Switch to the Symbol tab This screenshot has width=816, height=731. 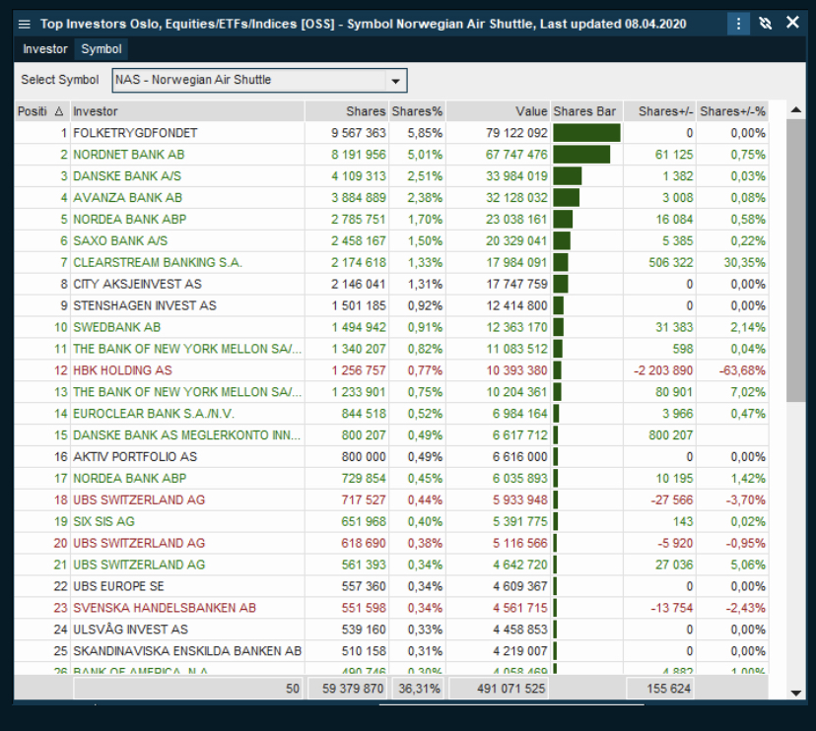102,49
